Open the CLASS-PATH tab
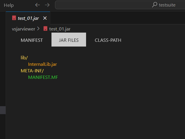 (x=108, y=40)
